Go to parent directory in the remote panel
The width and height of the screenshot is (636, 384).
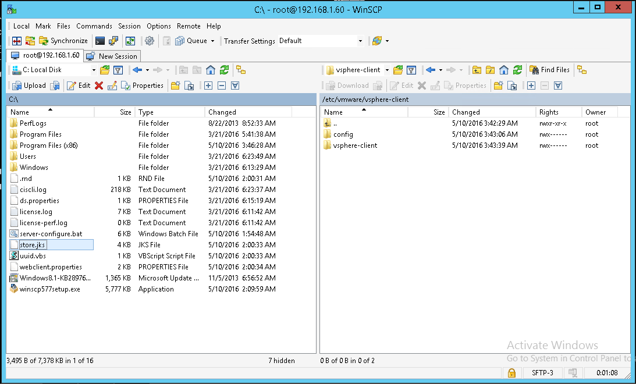pyautogui.click(x=478, y=69)
